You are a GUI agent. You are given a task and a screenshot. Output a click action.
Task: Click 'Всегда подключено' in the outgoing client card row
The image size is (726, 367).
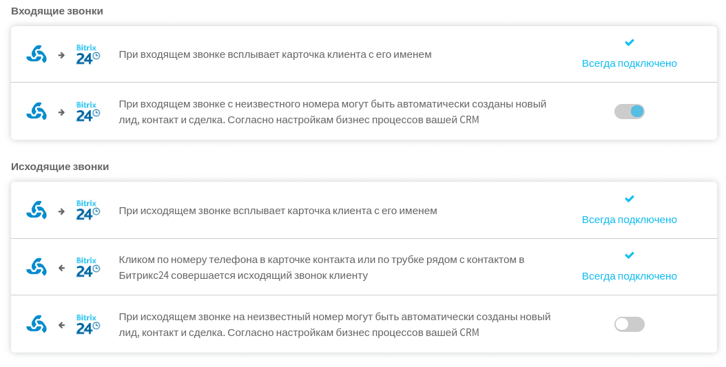(x=630, y=220)
